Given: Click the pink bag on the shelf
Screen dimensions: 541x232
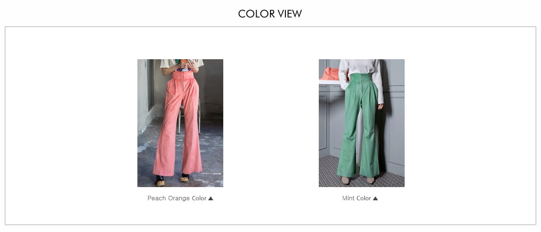Looking at the screenshot, I should [x=330, y=73].
